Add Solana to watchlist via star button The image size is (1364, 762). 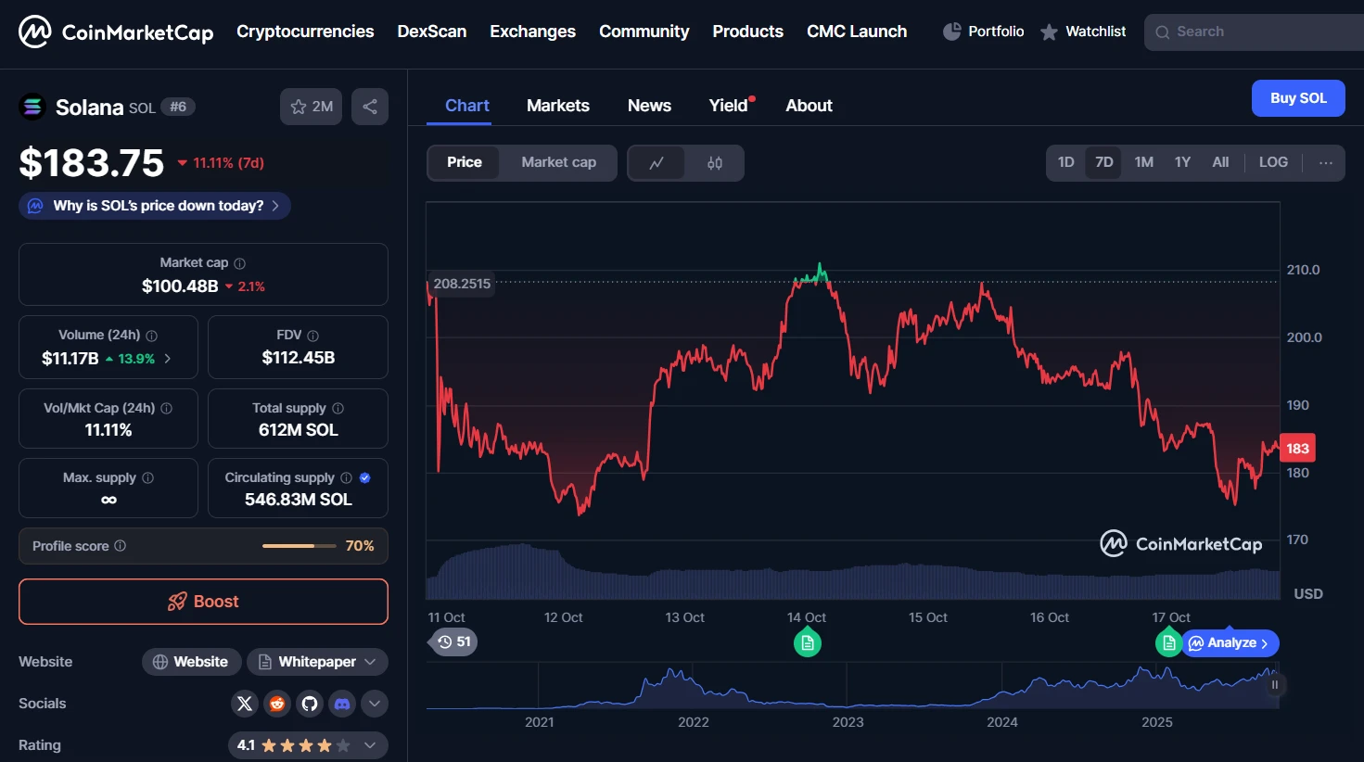pos(311,107)
